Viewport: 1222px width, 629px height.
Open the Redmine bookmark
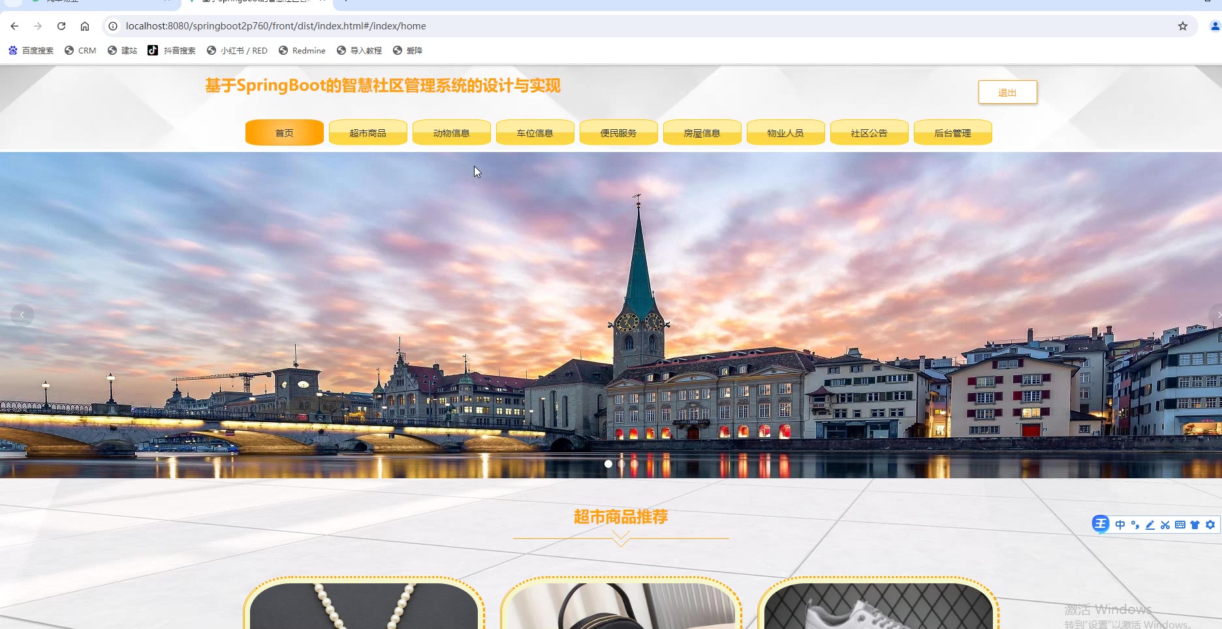pos(302,50)
